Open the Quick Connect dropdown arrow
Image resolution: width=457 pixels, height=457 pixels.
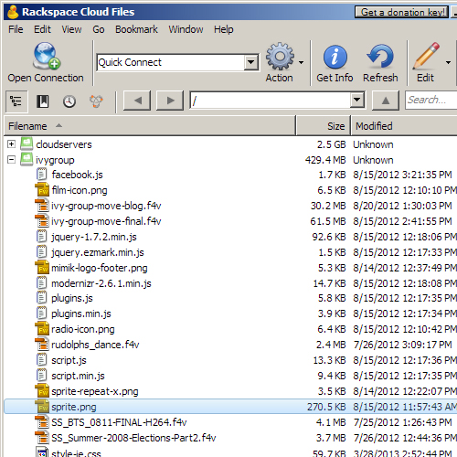[251, 62]
